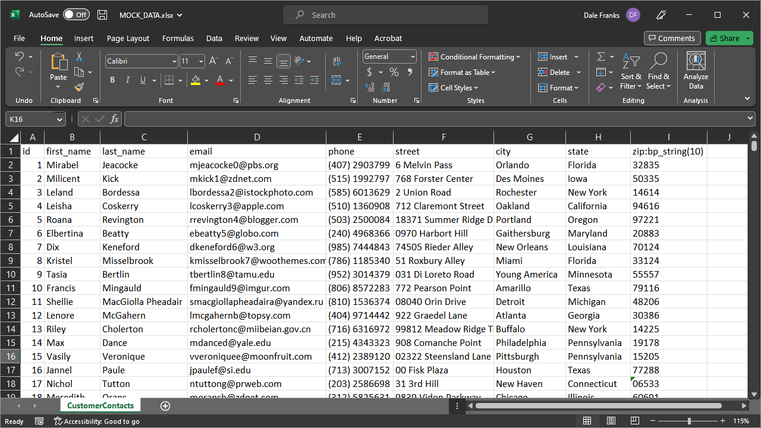Click the Save disk icon
This screenshot has height=428, width=761.
(x=102, y=15)
